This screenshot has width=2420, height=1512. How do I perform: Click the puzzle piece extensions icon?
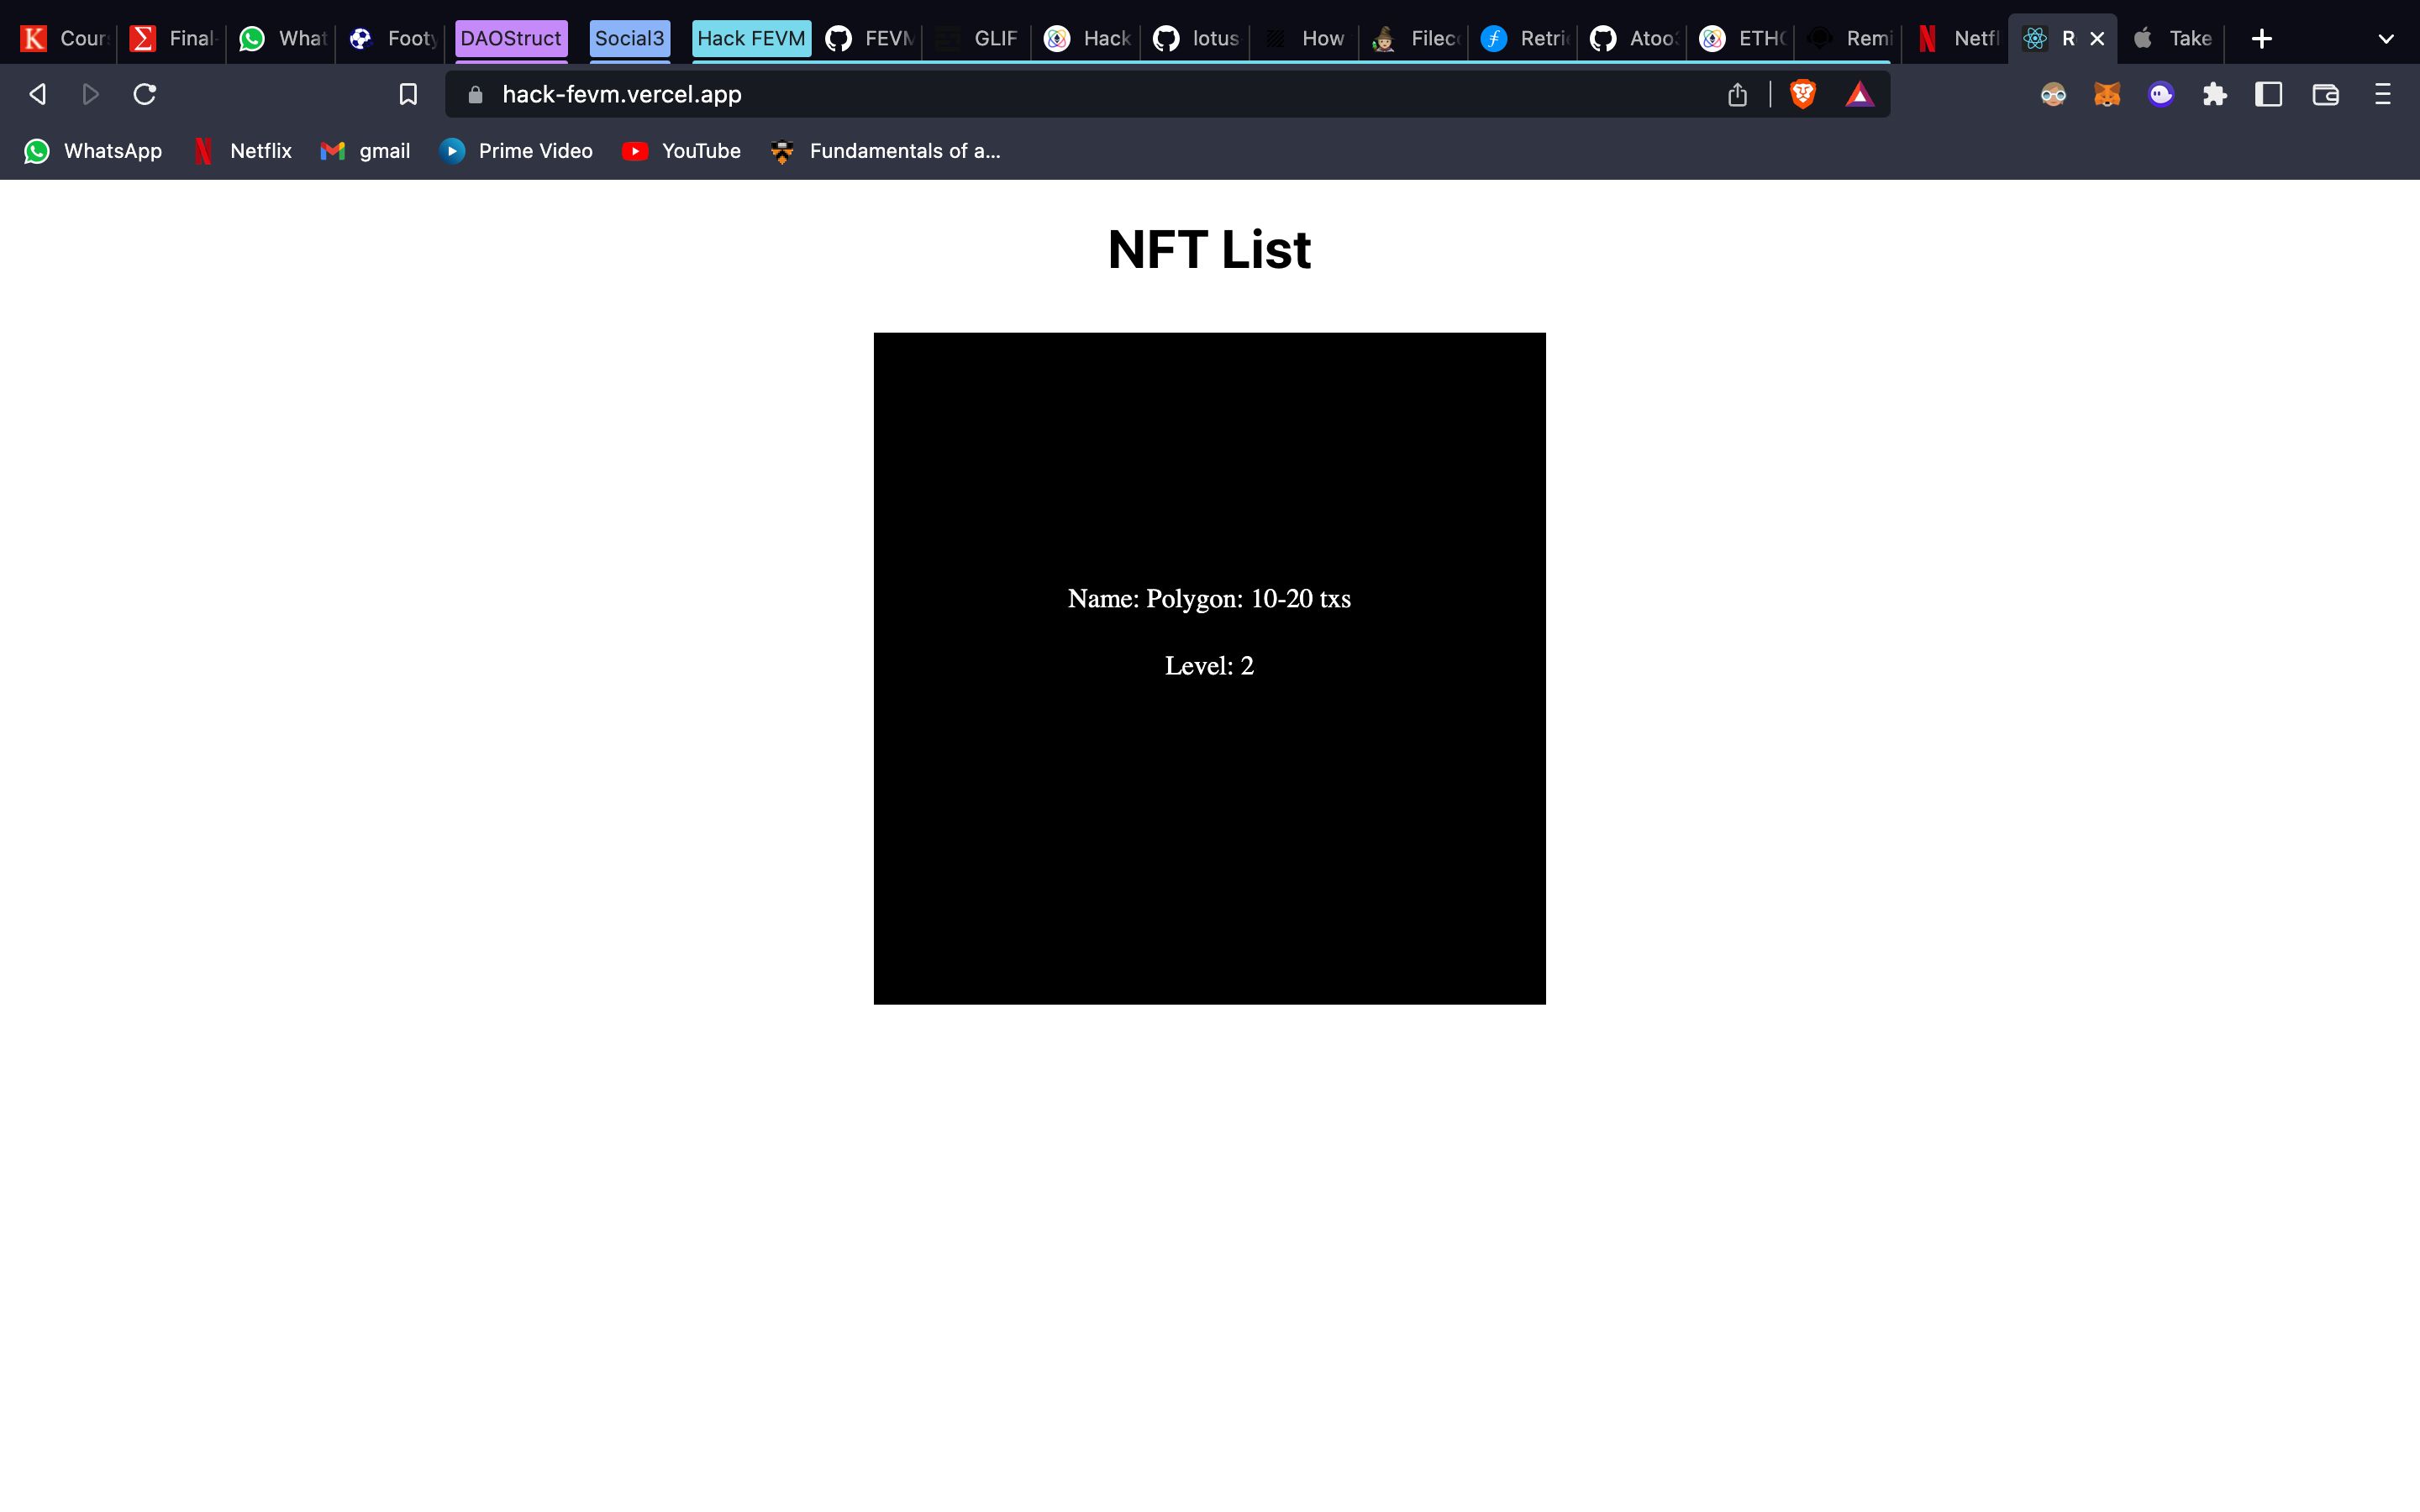2216,96
